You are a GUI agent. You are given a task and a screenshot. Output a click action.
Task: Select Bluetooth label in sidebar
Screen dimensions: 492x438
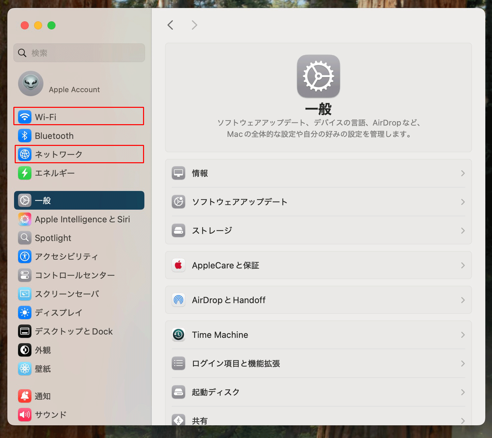(54, 136)
